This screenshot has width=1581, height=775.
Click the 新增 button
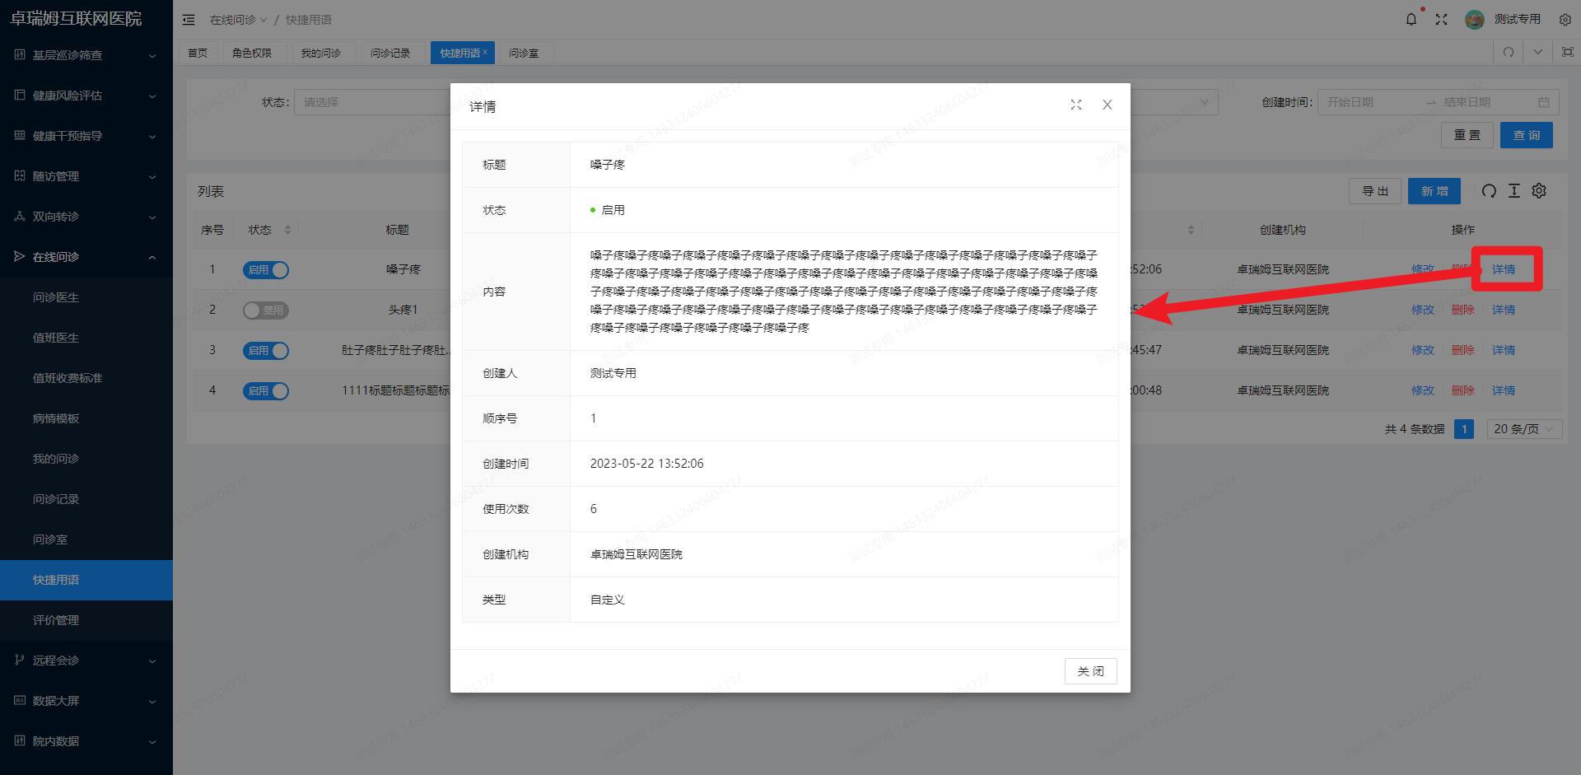pyautogui.click(x=1434, y=190)
